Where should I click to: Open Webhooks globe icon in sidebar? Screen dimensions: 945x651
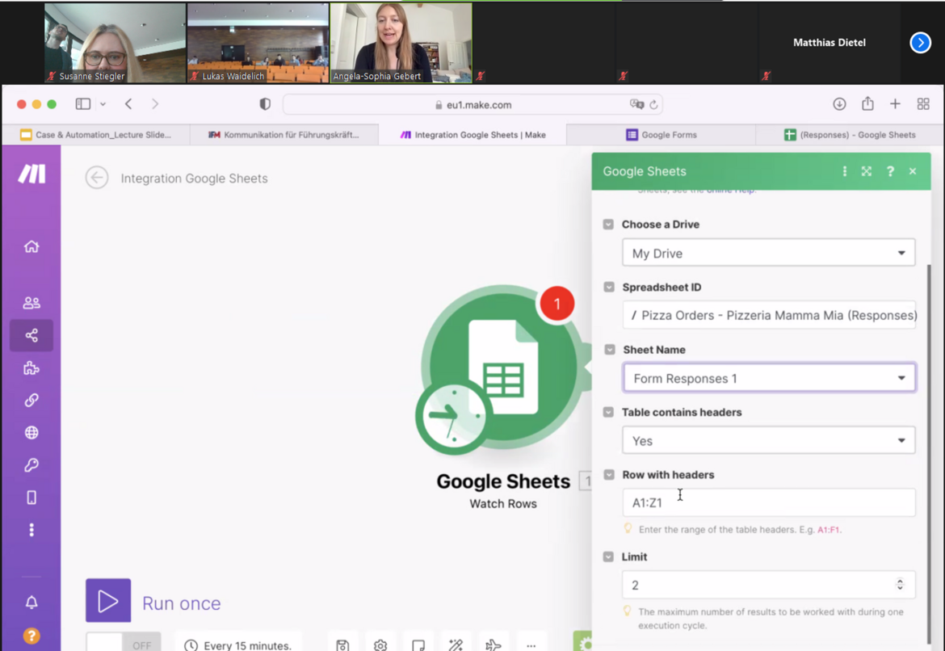coord(31,433)
